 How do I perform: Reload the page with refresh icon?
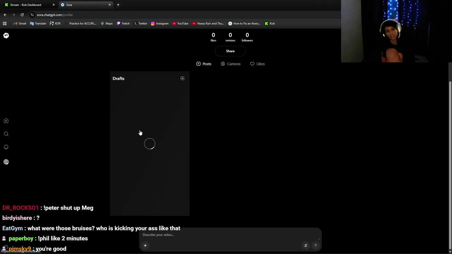(22, 15)
